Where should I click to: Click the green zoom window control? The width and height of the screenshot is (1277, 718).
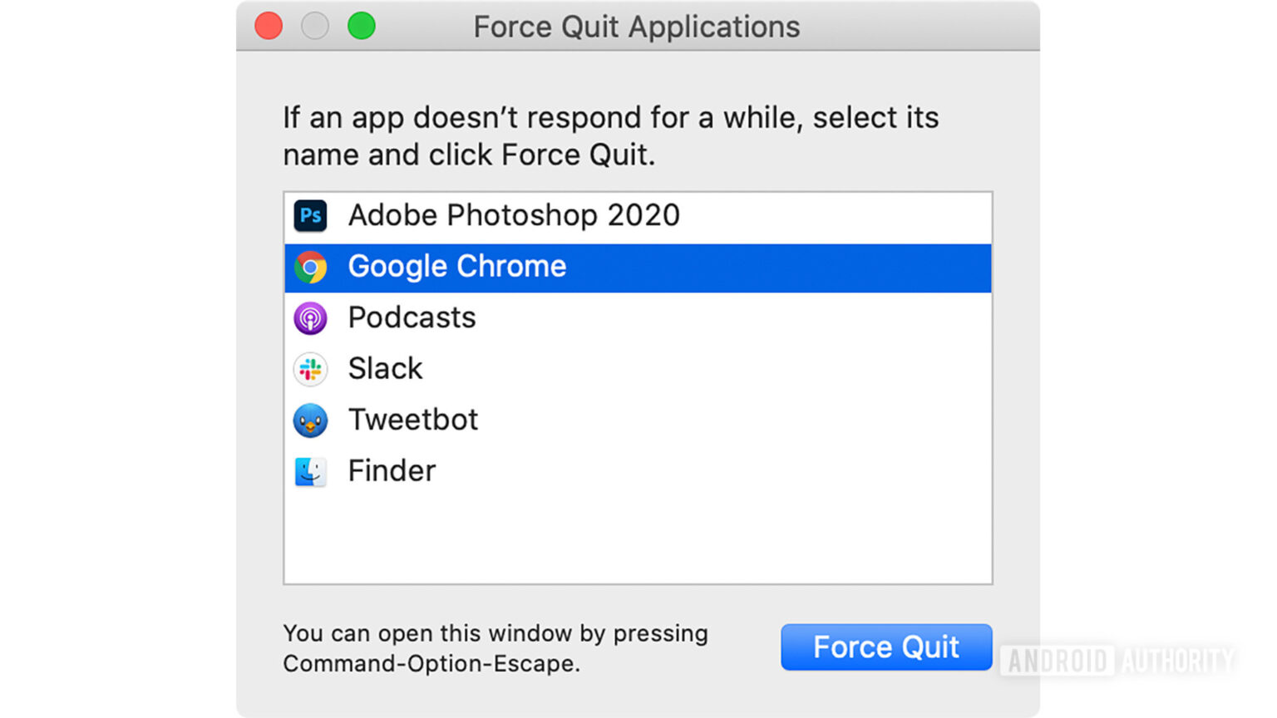(x=361, y=26)
